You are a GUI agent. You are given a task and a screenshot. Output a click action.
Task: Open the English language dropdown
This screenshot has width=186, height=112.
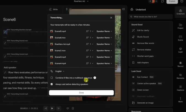click(60, 71)
